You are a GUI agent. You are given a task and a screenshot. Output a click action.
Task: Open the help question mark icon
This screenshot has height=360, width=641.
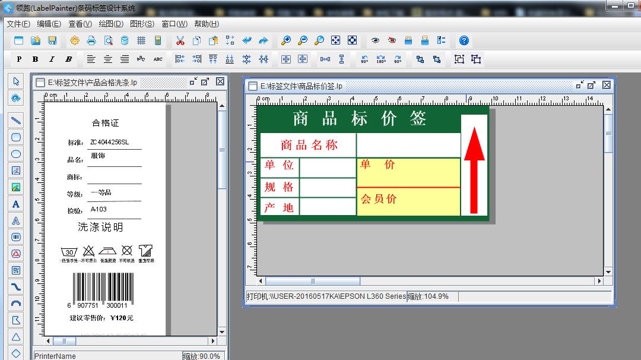click(x=464, y=40)
